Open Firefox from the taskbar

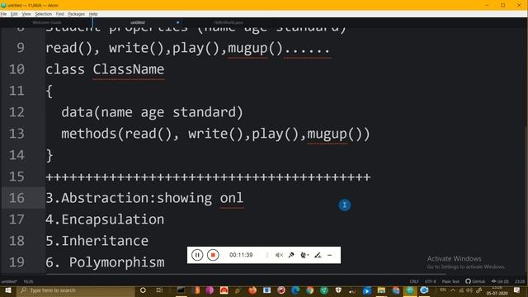[252, 290]
